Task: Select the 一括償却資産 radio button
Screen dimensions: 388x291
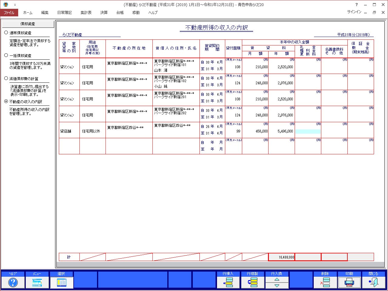Action: pos(6,55)
